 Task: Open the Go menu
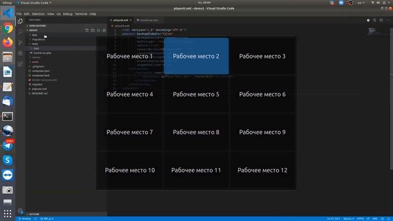pyautogui.click(x=59, y=14)
